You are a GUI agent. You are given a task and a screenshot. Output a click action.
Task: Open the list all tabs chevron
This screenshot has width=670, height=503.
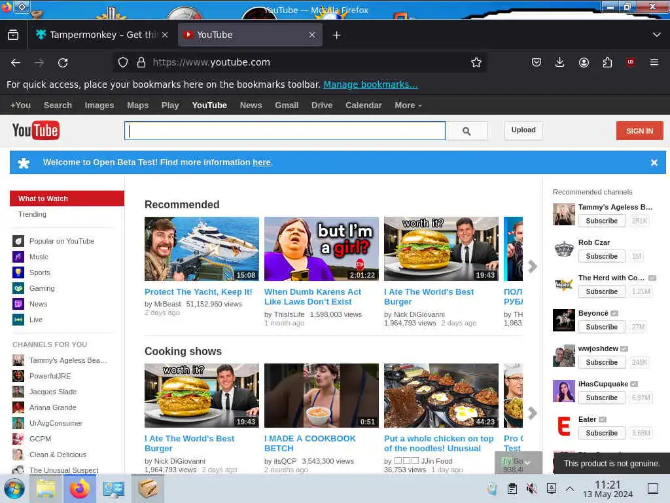657,35
